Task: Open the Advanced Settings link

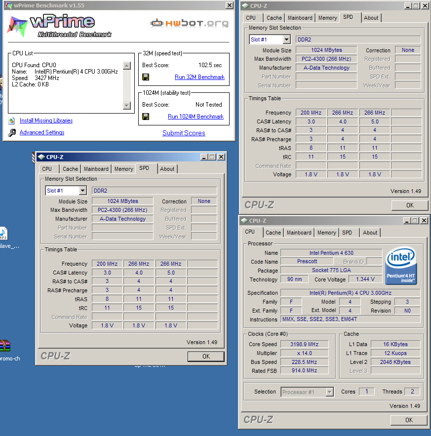Action: pyautogui.click(x=42, y=132)
